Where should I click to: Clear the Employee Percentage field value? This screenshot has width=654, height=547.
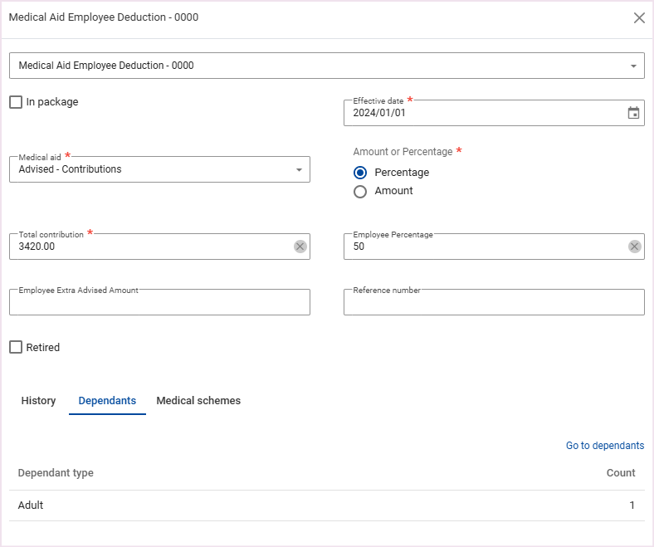pos(634,247)
